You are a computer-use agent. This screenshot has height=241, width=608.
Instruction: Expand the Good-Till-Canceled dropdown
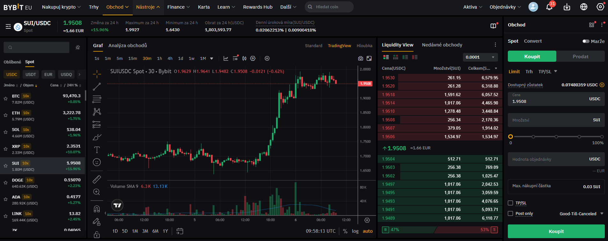click(581, 214)
